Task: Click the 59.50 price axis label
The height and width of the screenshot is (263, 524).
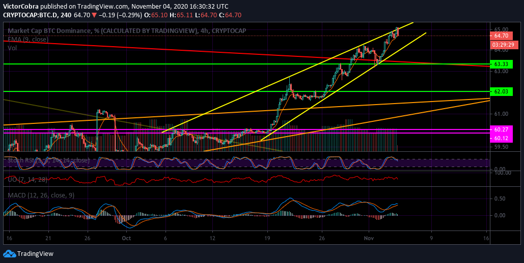Action: 501,147
